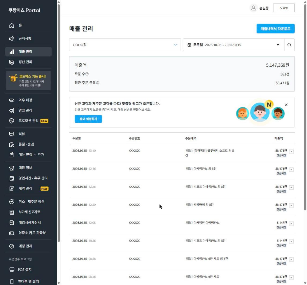Viewport: 307px width, 285px height.
Task: Click the 부가세 신고자료 VAT icon
Action: [x=12, y=212]
